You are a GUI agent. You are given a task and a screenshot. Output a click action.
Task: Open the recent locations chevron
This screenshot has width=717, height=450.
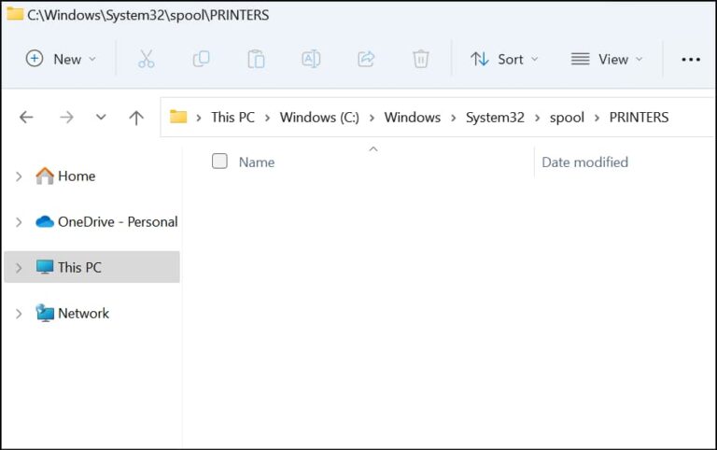[101, 117]
